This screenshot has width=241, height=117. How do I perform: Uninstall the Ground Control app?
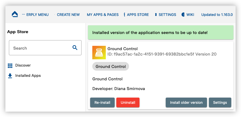click(x=128, y=102)
